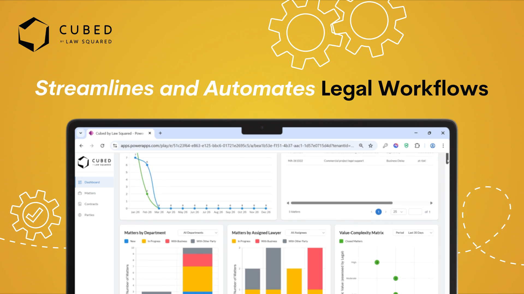524x294 pixels.
Task: Click the Dashboard grid icon
Action: coord(80,182)
